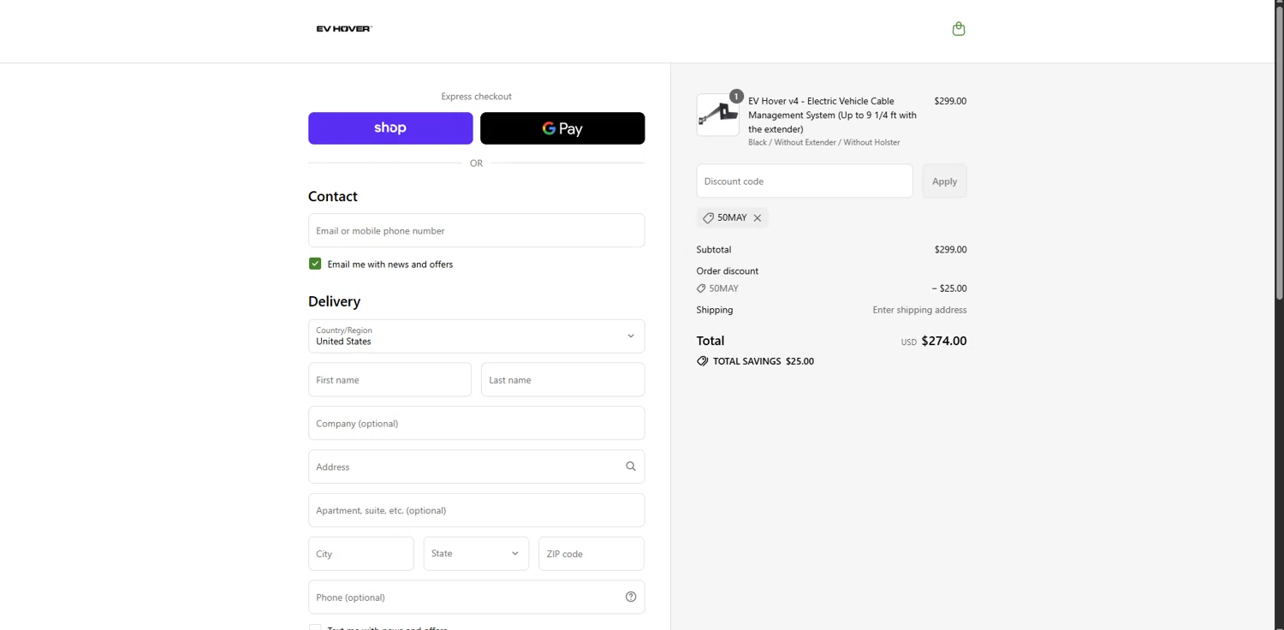
Task: Open the Country/Region dropdown
Action: coord(476,336)
